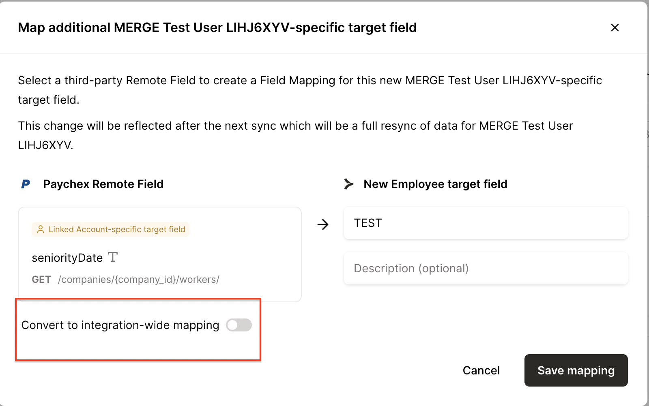Click the seniorityDate remote field name

point(67,258)
